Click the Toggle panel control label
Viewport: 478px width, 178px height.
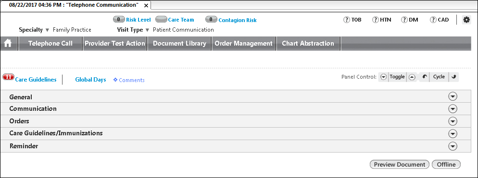pyautogui.click(x=397, y=77)
